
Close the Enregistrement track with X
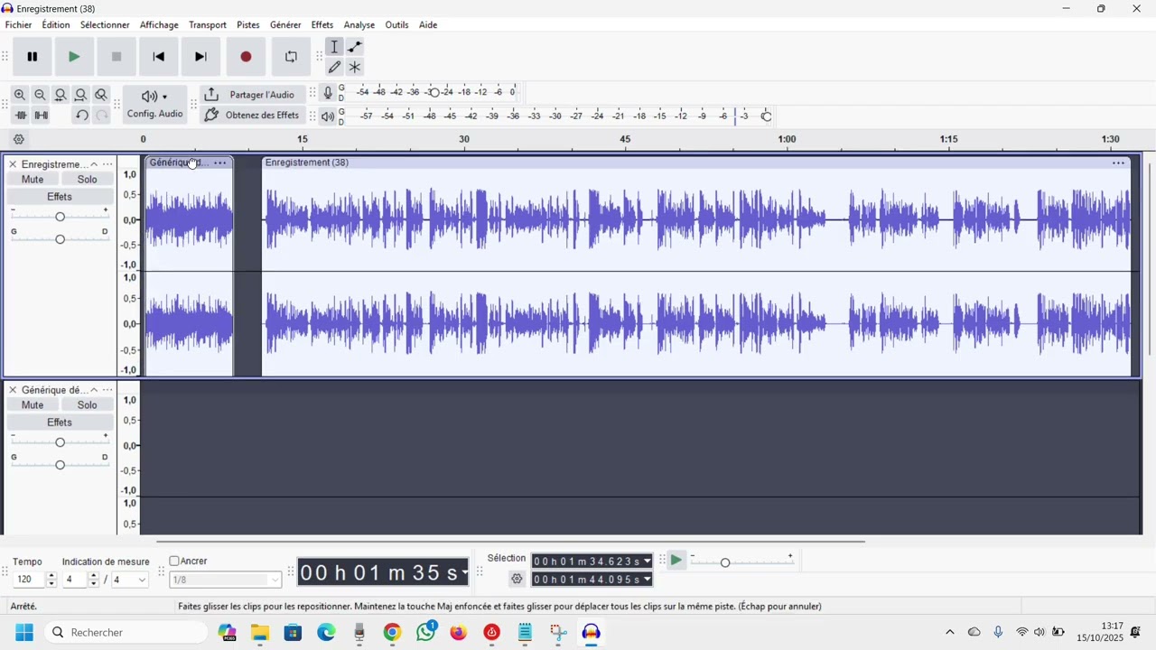[13, 164]
